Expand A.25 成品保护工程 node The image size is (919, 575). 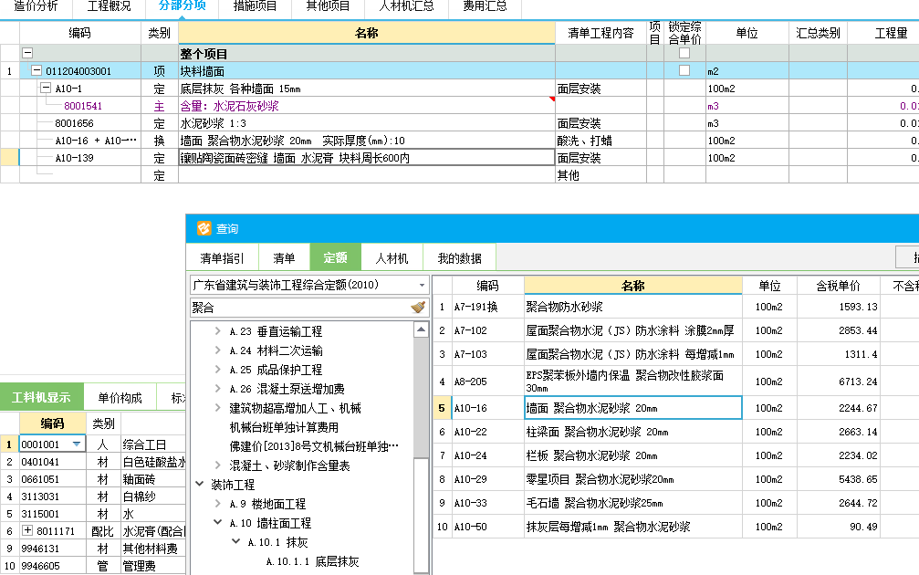(217, 370)
